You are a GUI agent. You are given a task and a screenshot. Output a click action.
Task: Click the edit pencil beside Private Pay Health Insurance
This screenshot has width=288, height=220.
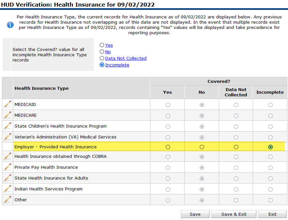[x=7, y=168]
